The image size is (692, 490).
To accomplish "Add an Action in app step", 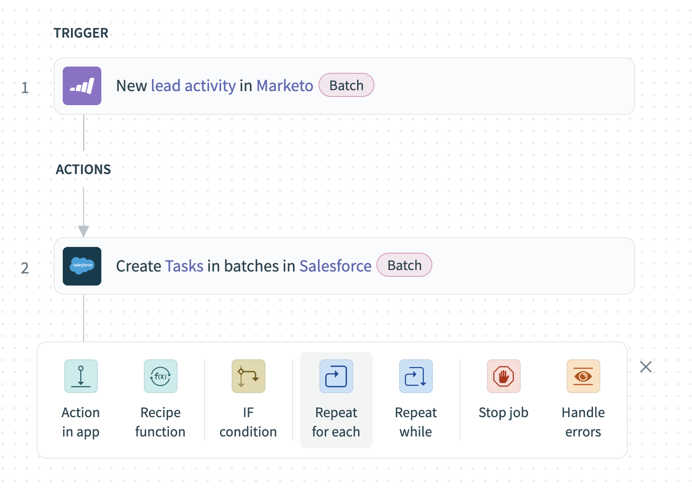I will pos(81,399).
